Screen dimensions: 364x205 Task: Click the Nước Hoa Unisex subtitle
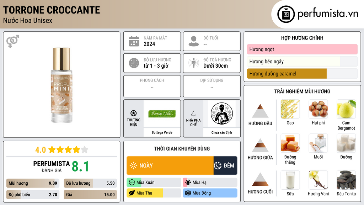click(x=28, y=21)
